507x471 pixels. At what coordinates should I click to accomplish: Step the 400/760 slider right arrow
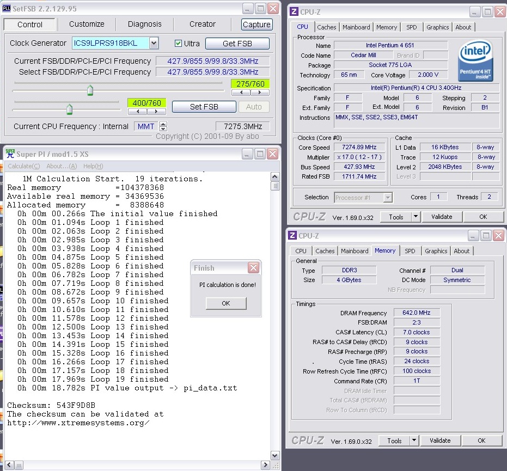156,112
